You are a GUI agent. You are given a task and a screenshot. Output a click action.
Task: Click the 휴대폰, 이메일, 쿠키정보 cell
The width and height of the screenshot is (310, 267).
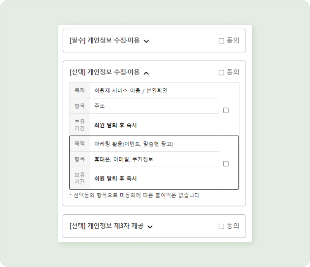click(x=124, y=159)
